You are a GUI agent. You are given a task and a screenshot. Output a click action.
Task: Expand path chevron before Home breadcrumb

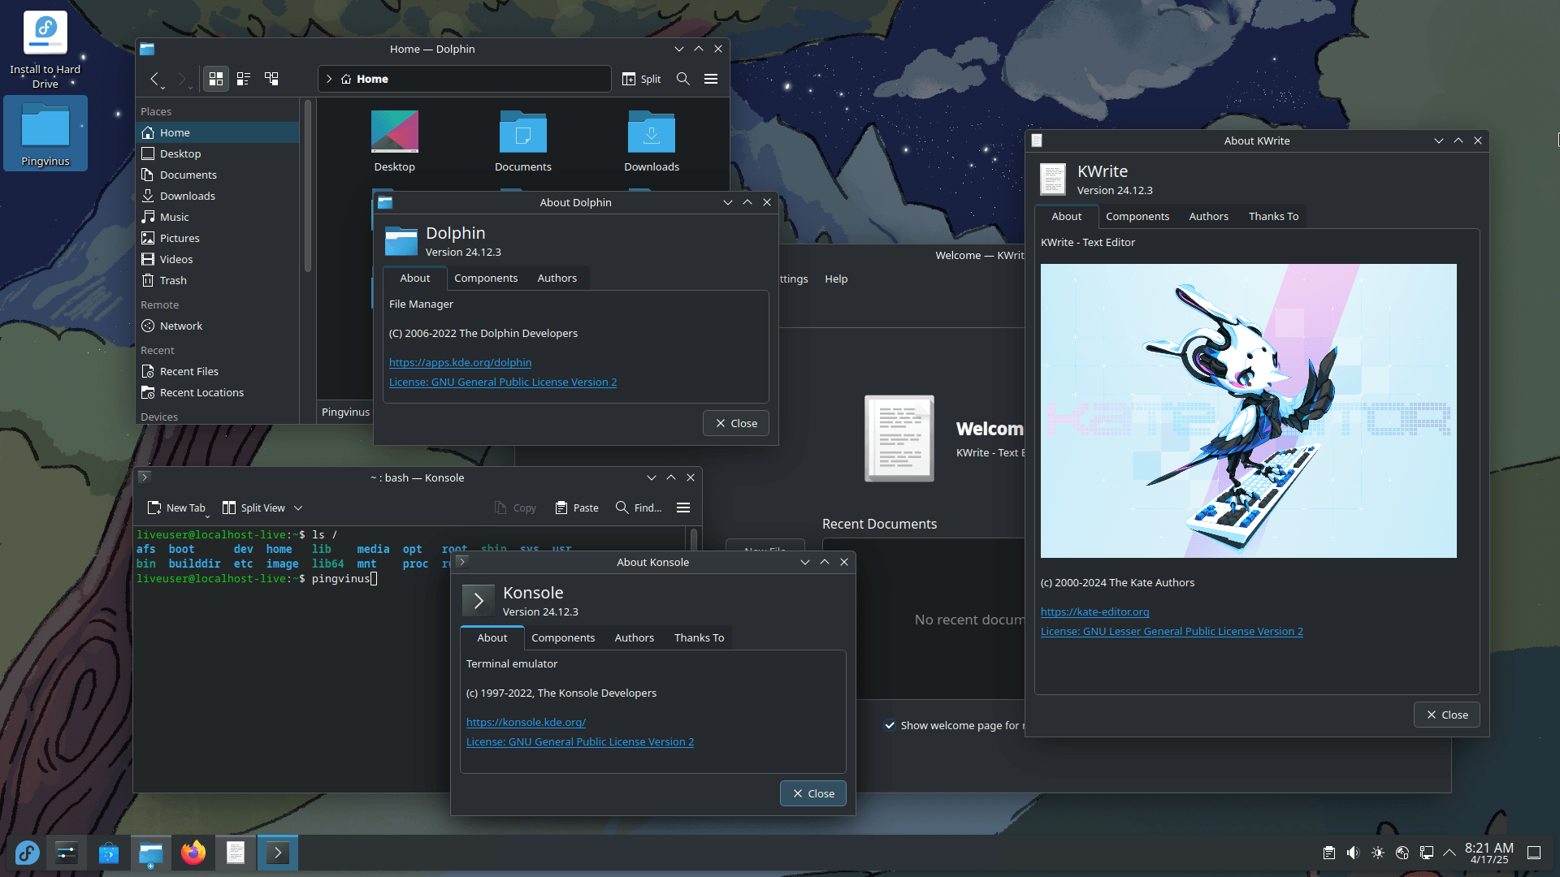pos(329,79)
